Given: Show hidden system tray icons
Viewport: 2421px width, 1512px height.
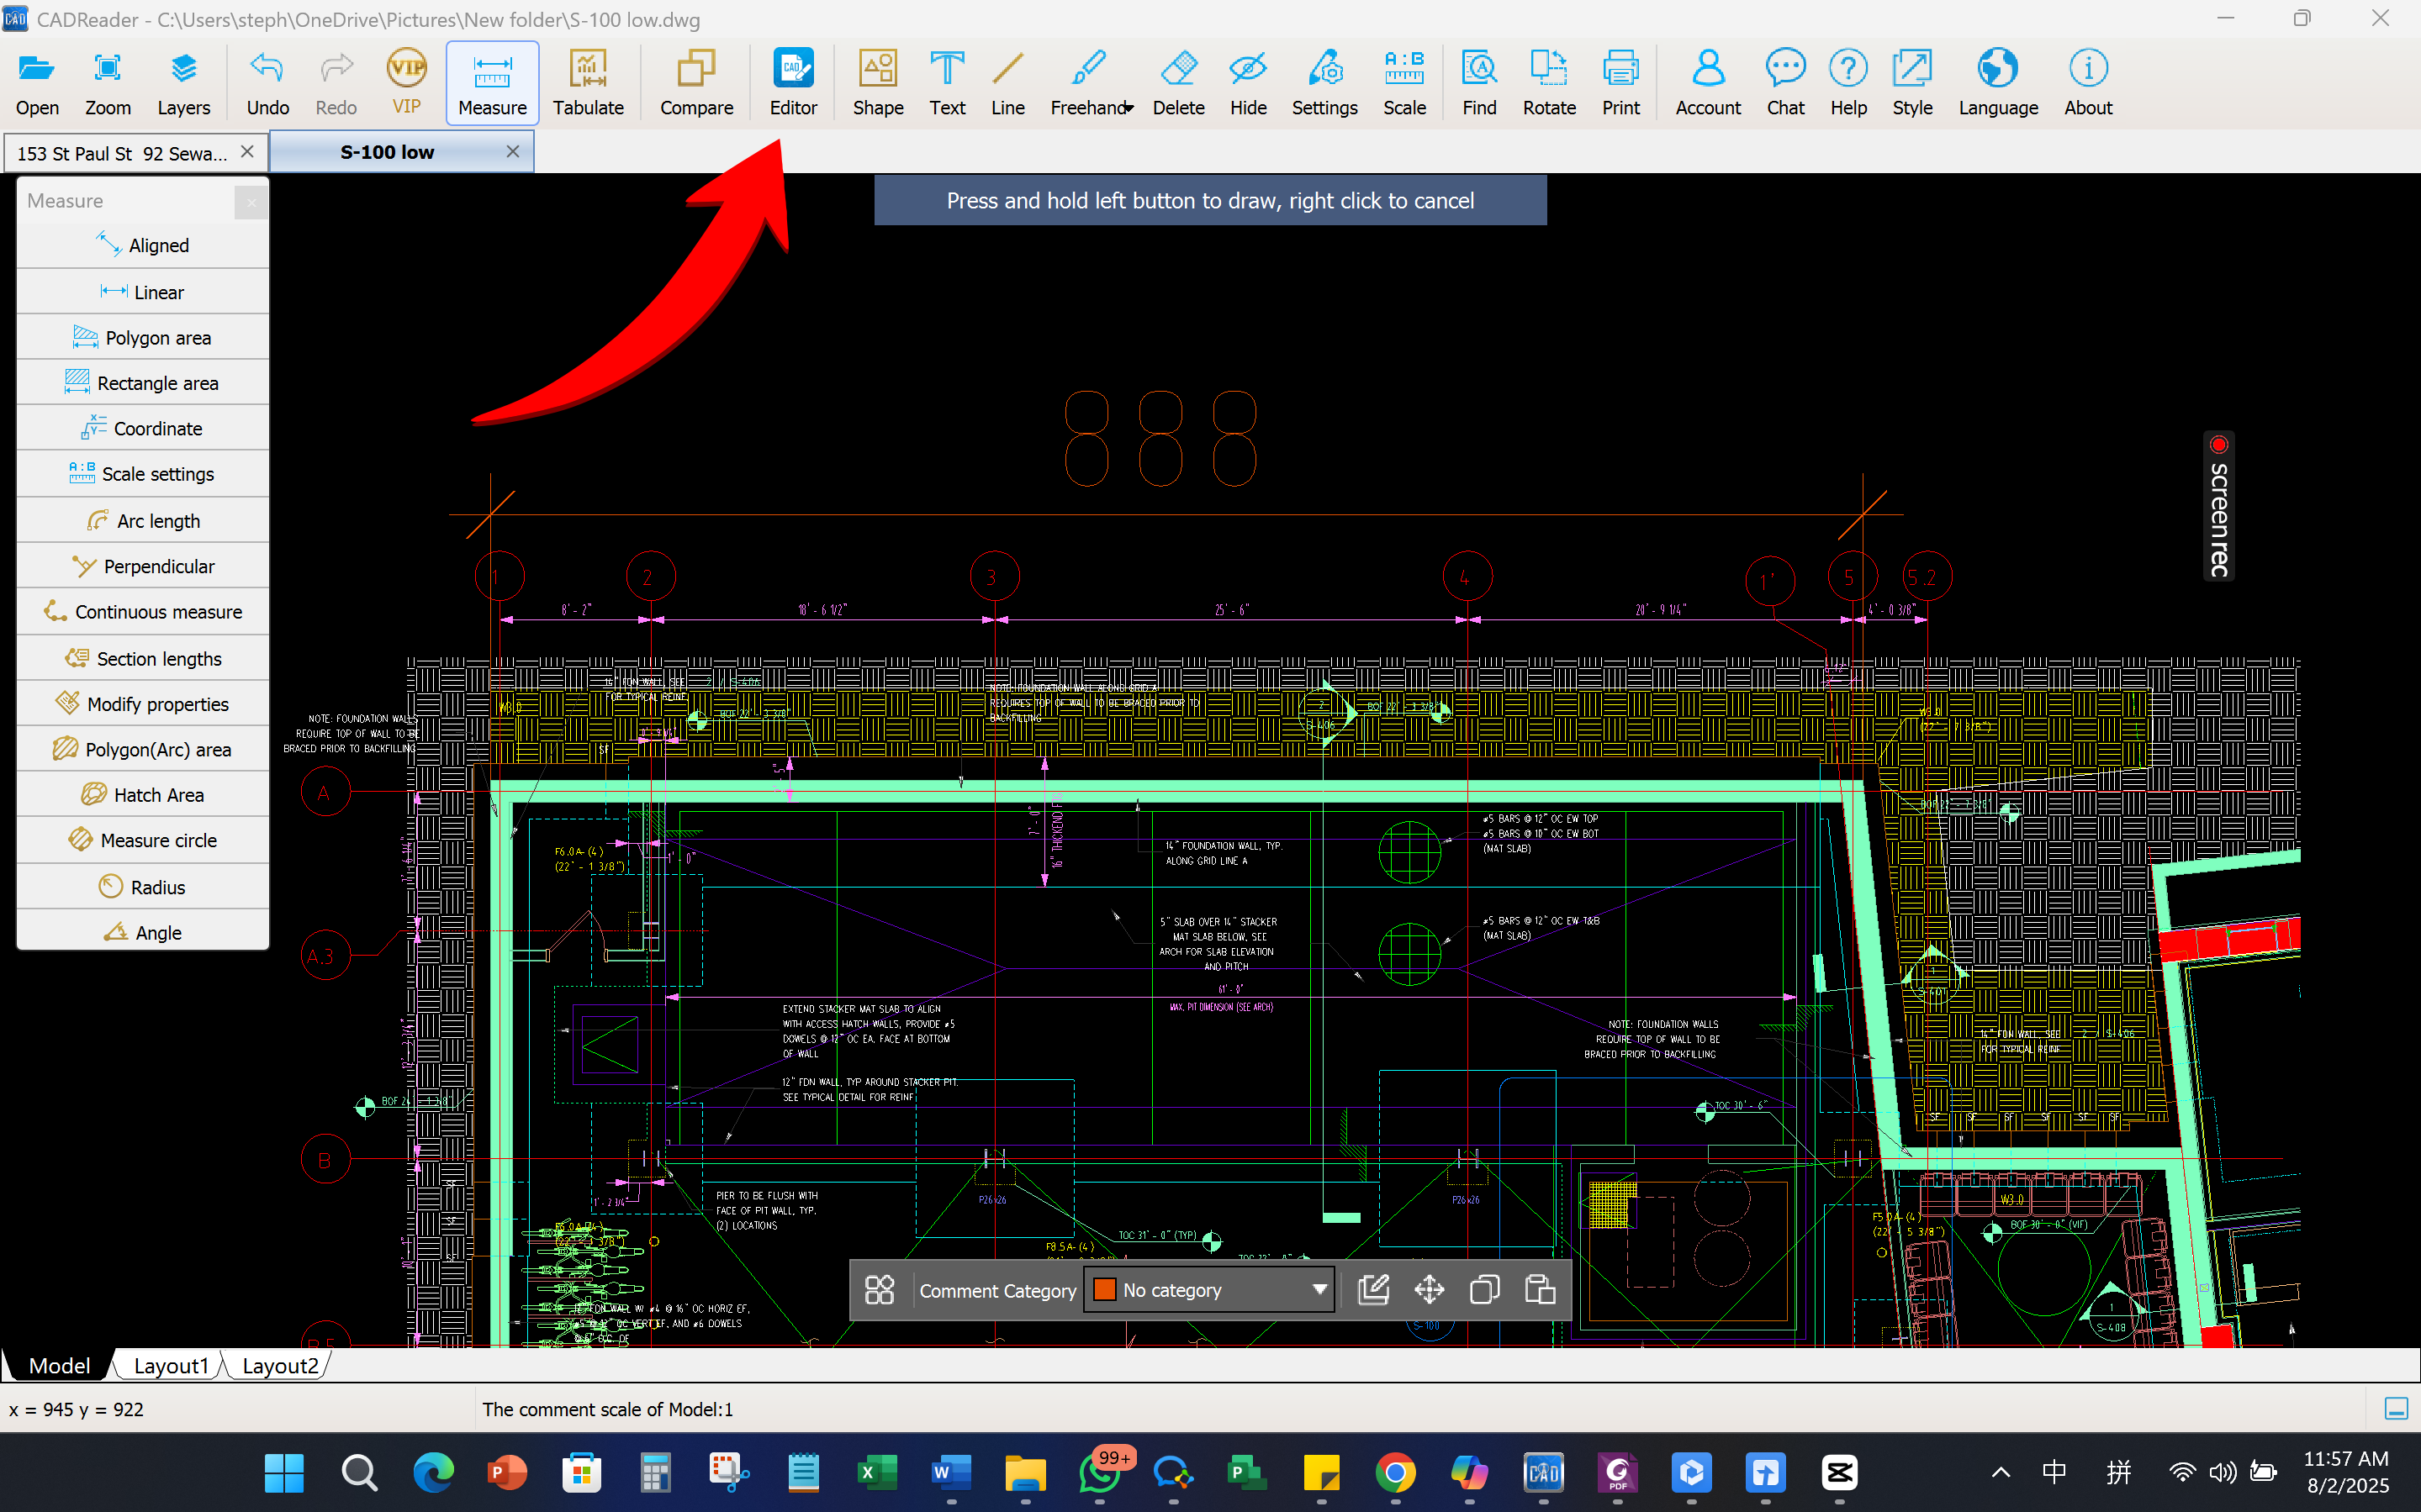Looking at the screenshot, I should click(2000, 1473).
